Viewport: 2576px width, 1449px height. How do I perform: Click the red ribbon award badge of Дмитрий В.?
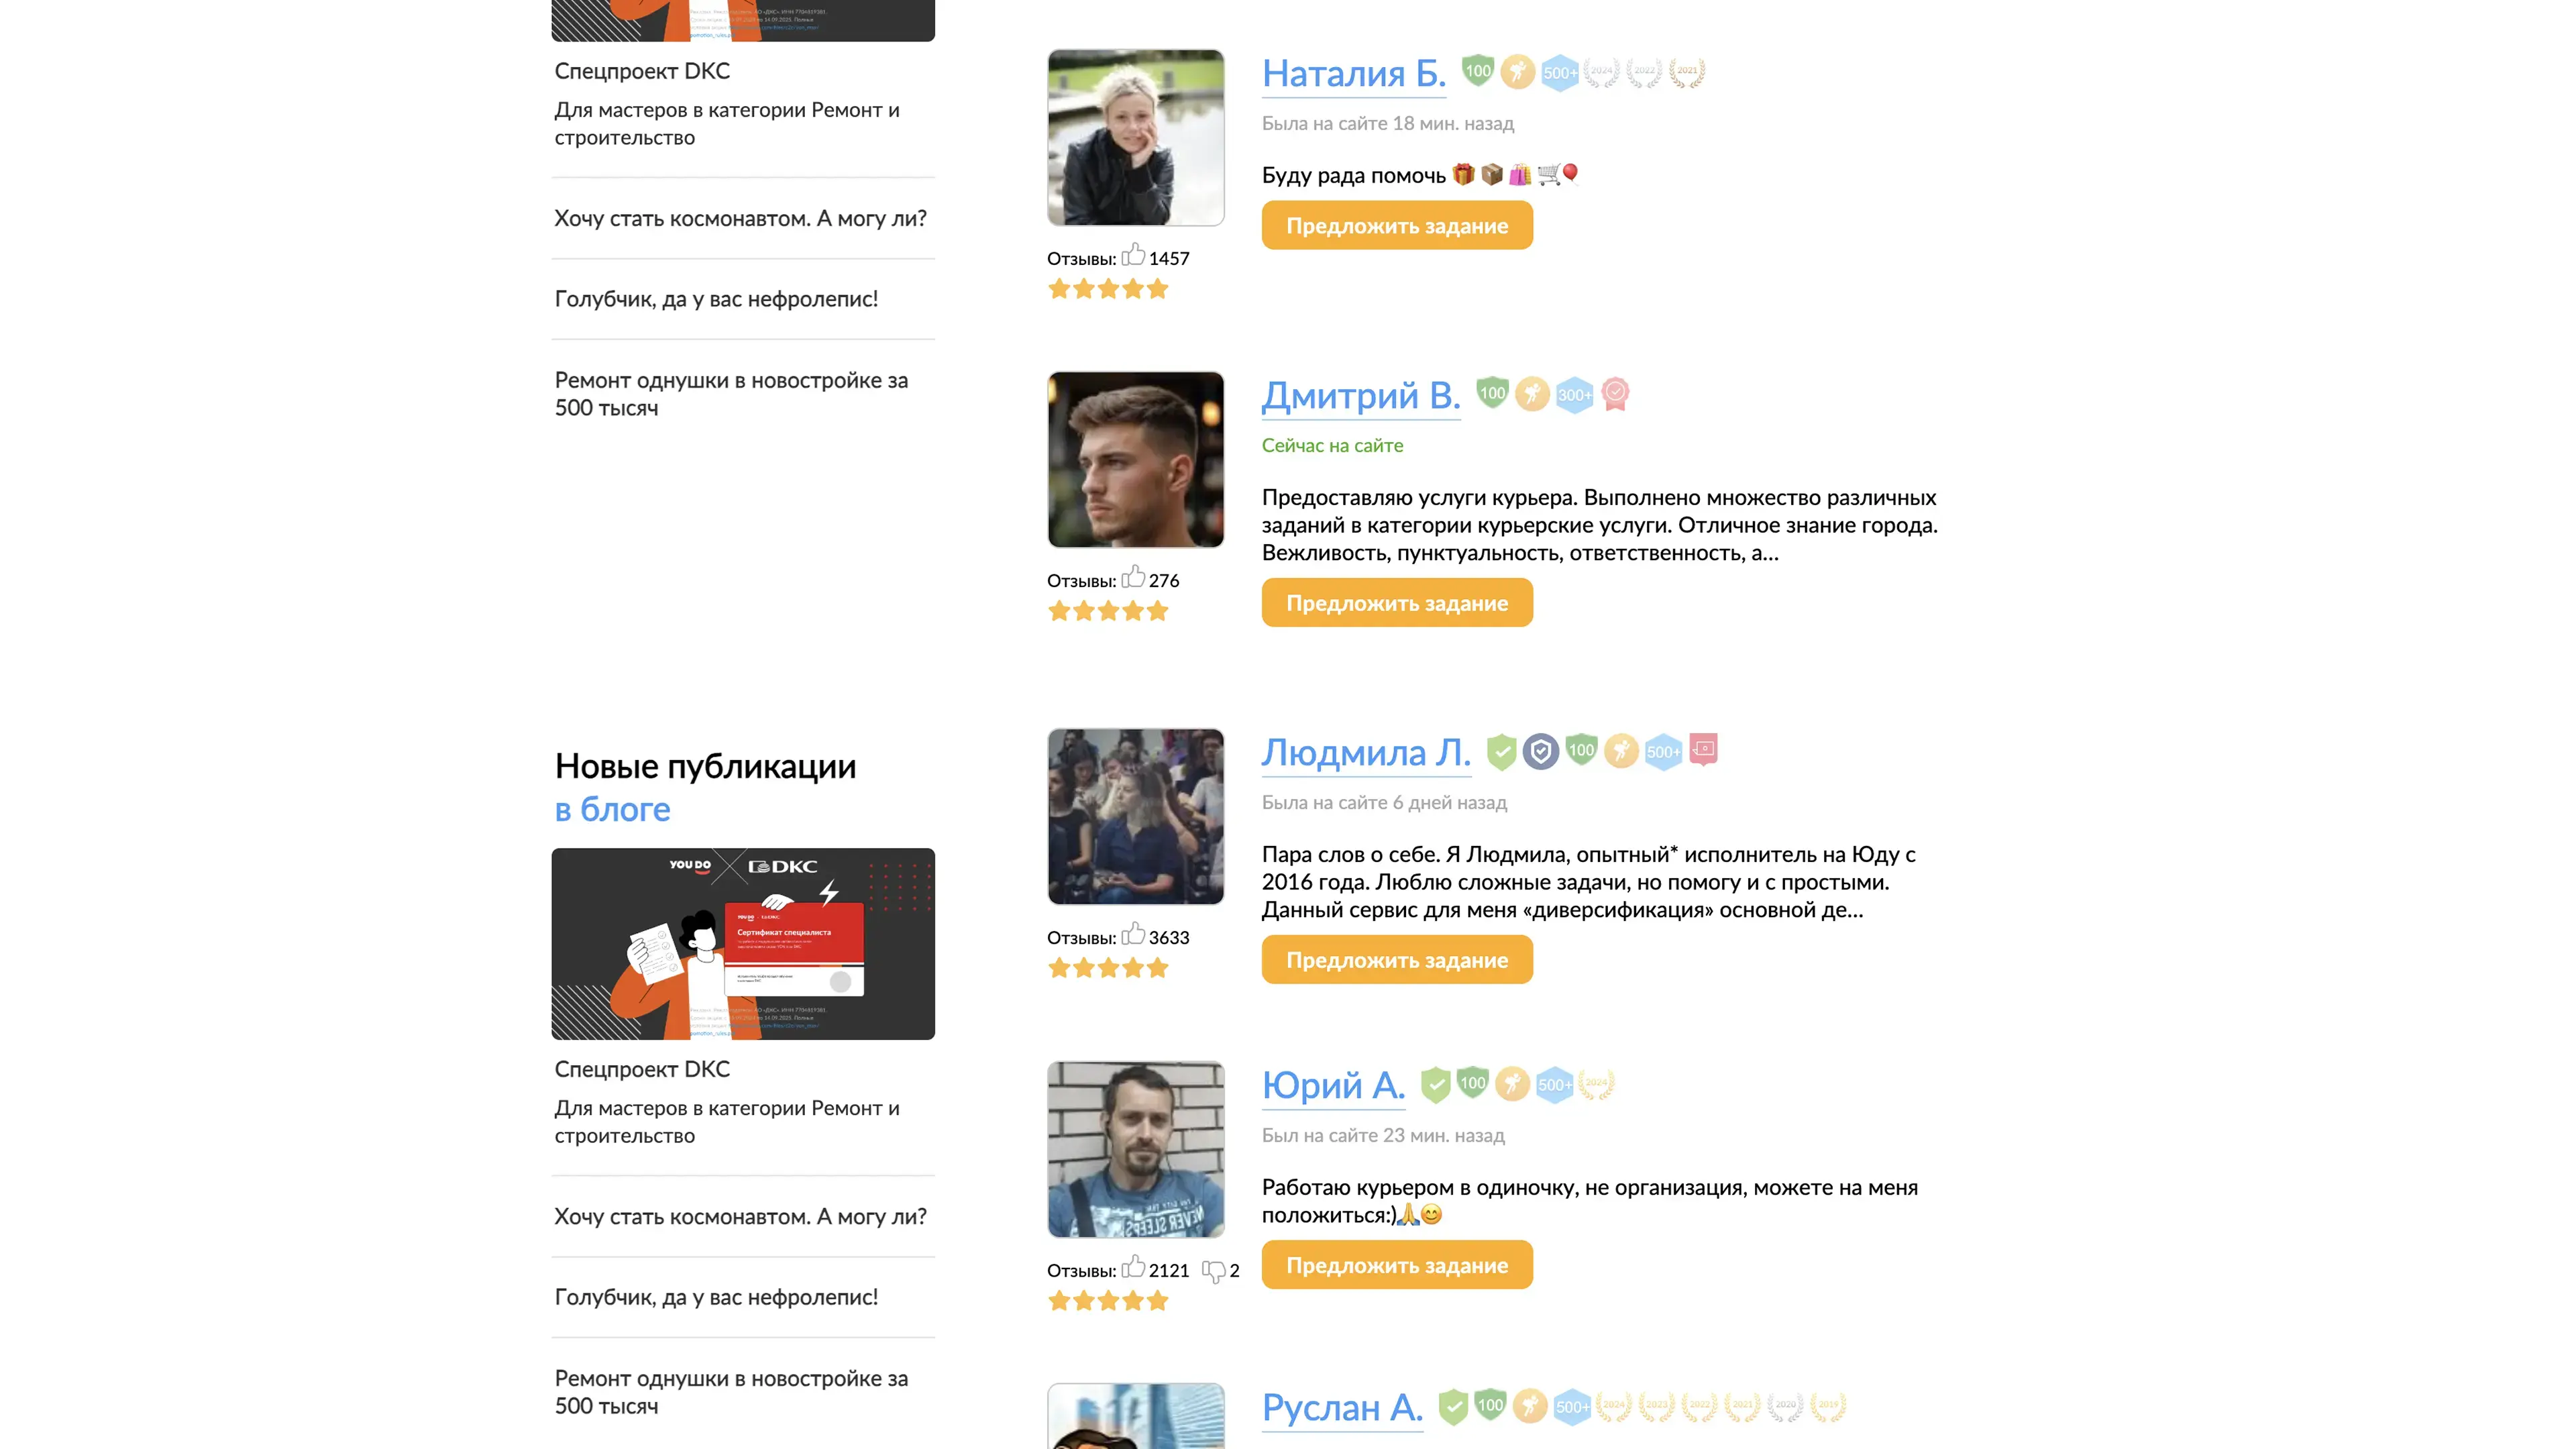(x=1615, y=394)
